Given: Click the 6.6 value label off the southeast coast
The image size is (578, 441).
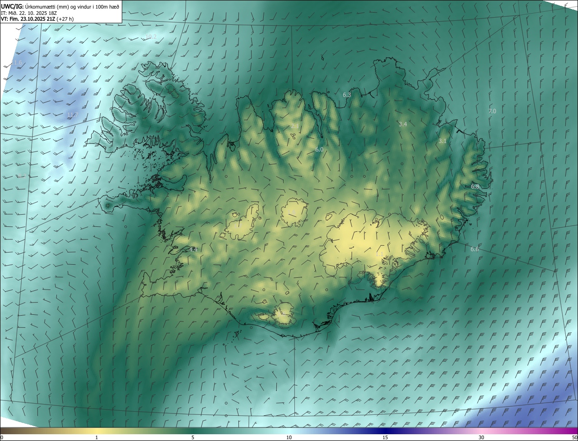Looking at the screenshot, I should point(475,249).
